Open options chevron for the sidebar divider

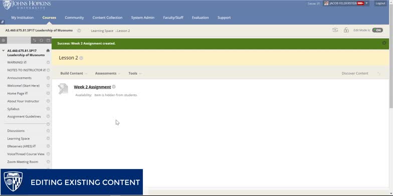(x=48, y=124)
